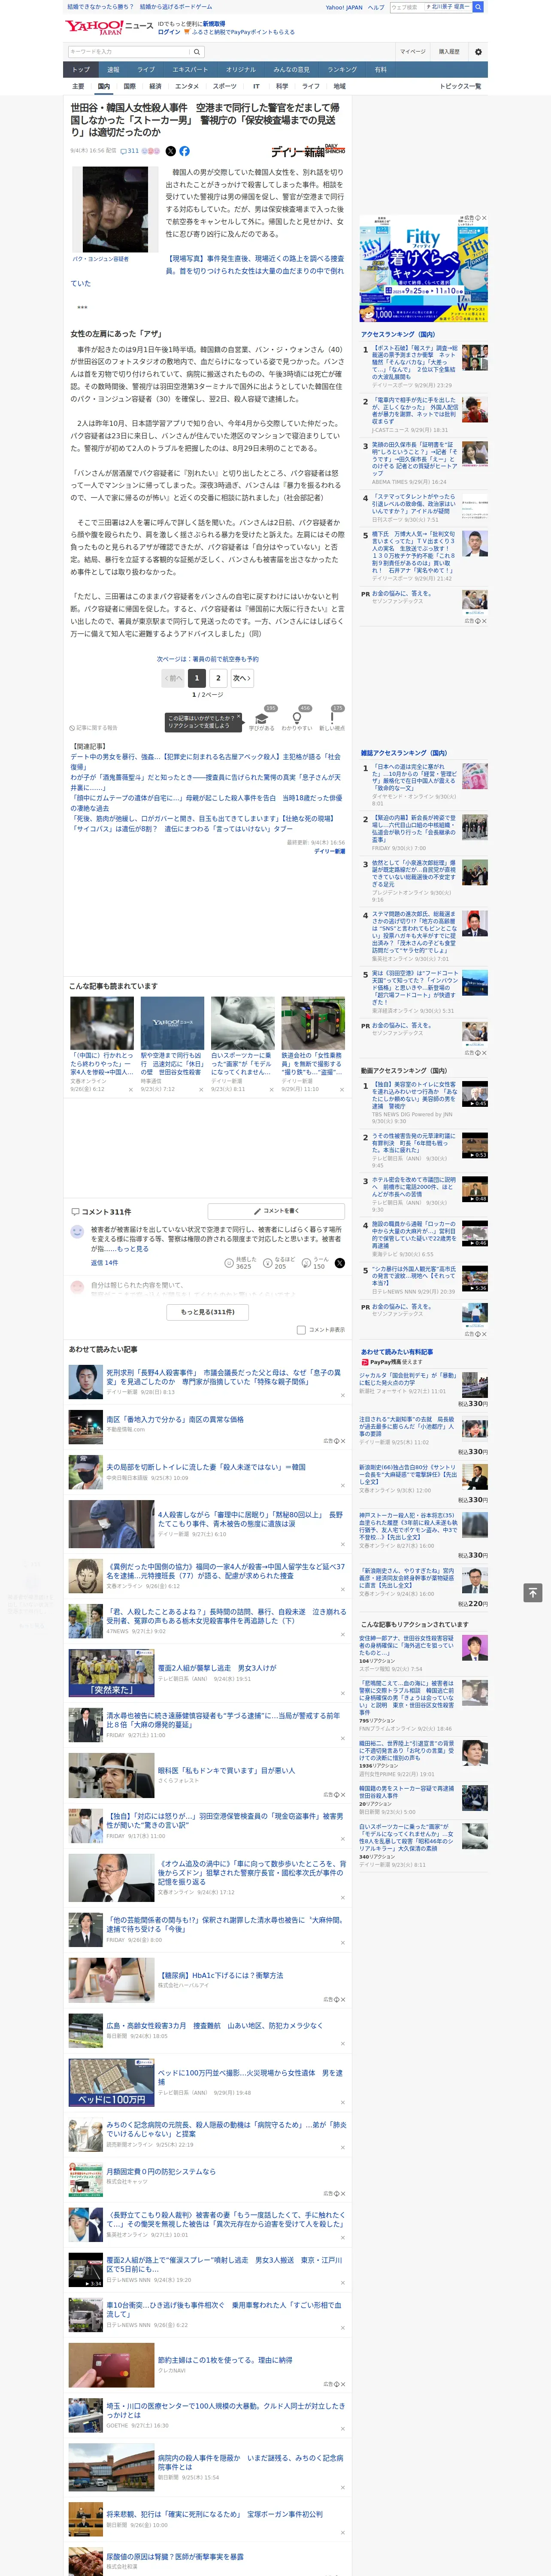Share the article on Facebook

[184, 151]
